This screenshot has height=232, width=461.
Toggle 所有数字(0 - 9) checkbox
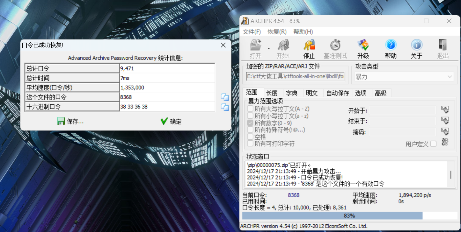[x=250, y=123]
